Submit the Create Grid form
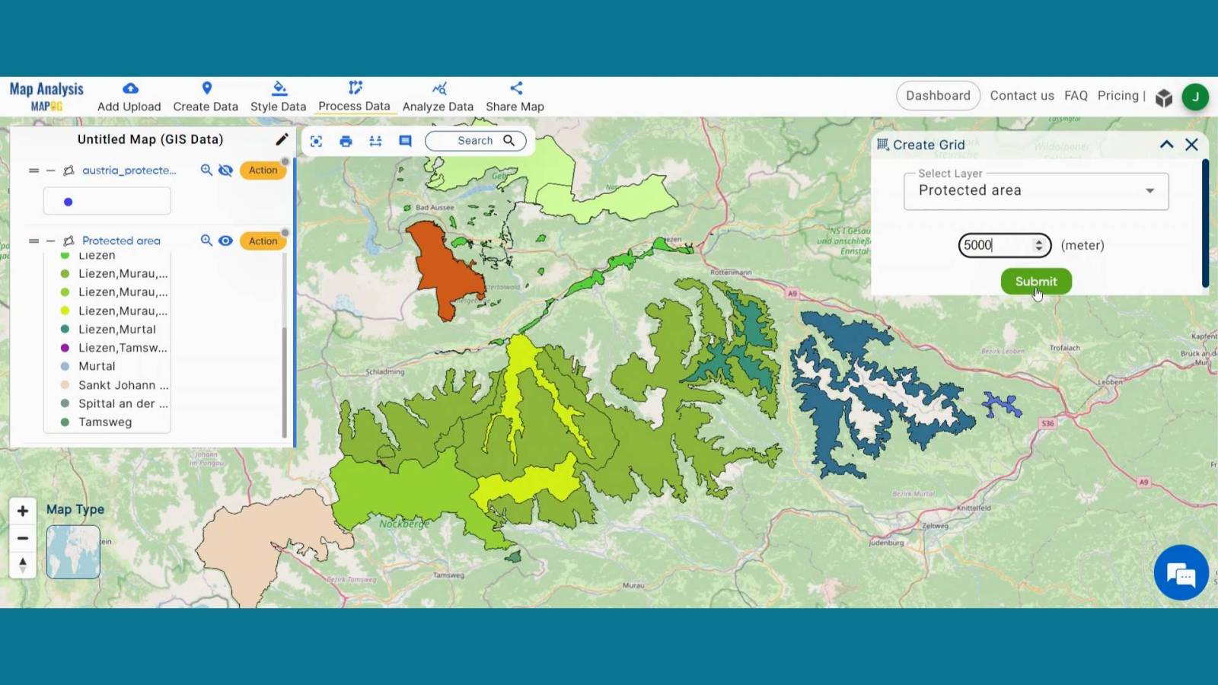 click(x=1036, y=282)
